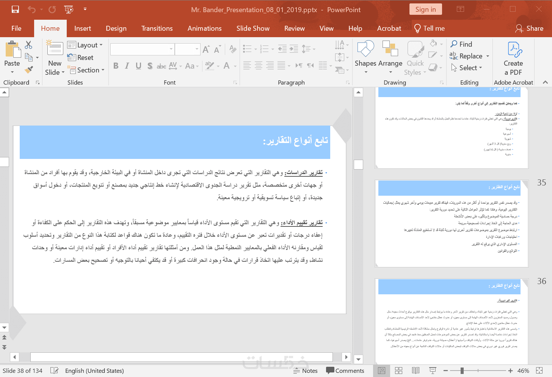Open the Arrange menu
The height and width of the screenshot is (377, 552).
coord(390,58)
